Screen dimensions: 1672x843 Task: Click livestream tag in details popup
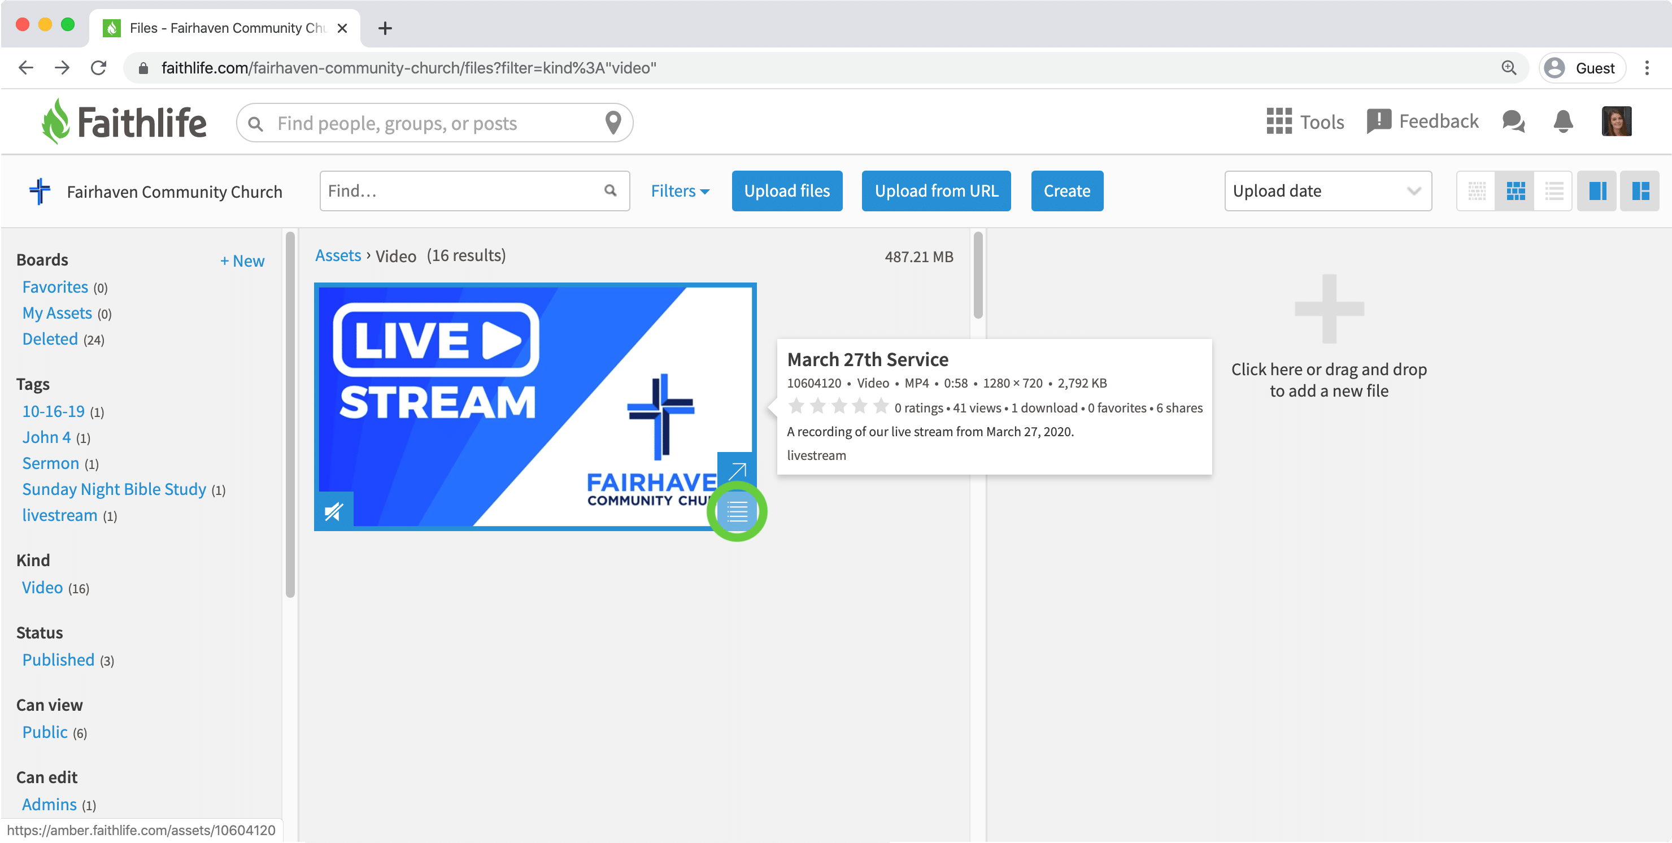[x=816, y=455]
